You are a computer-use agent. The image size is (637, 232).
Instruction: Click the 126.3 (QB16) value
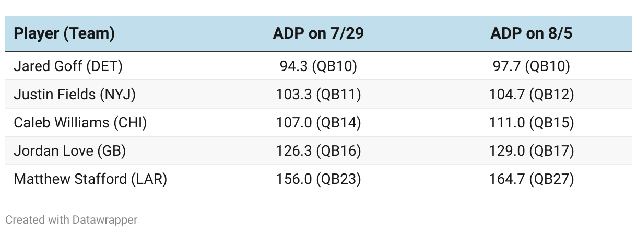(x=318, y=151)
